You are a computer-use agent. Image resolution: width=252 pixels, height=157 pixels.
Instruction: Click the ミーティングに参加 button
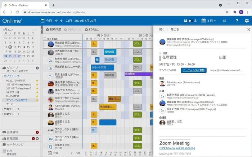pyautogui.click(x=194, y=70)
